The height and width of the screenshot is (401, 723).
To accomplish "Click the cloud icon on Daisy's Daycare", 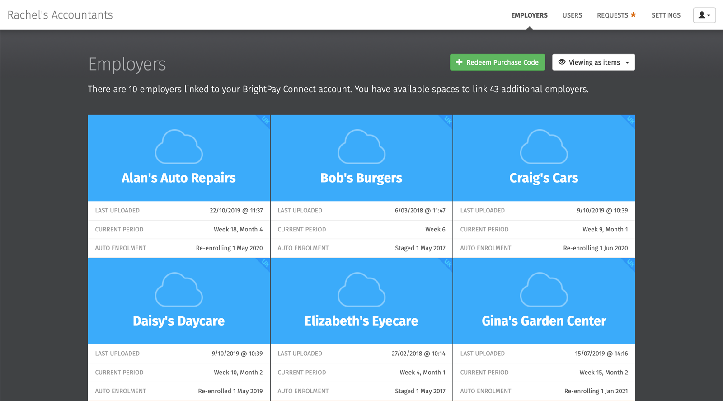I will 178,290.
